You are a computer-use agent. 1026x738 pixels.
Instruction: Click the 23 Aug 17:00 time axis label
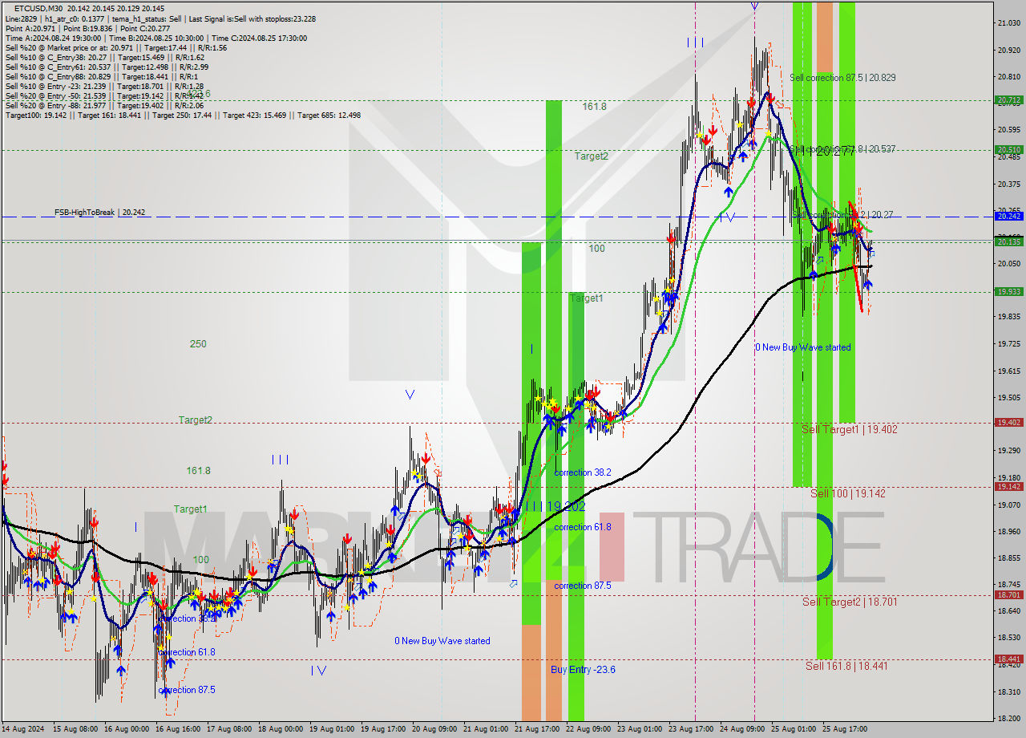tap(691, 729)
